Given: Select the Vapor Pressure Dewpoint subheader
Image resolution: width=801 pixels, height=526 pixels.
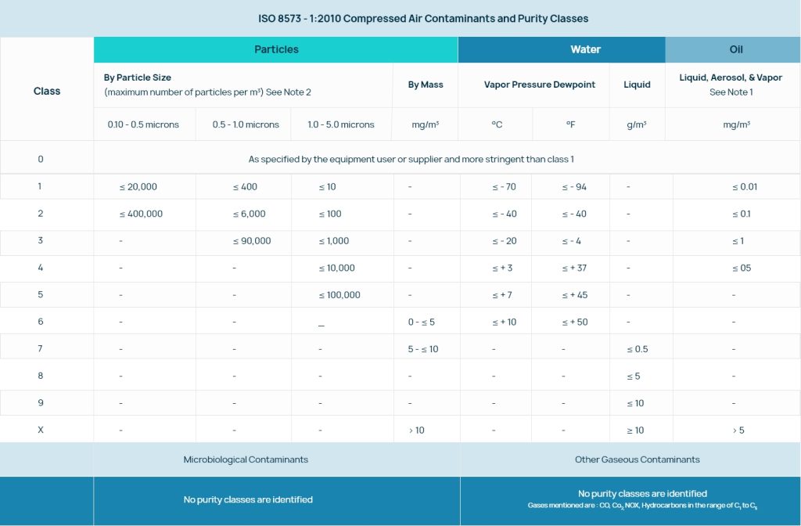Looking at the screenshot, I should (x=540, y=85).
